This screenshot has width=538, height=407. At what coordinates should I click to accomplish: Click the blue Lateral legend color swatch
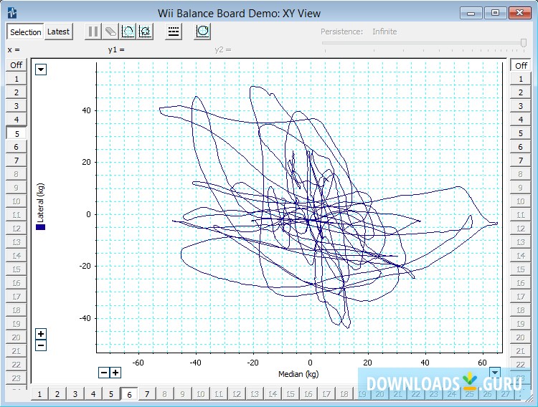pyautogui.click(x=40, y=227)
